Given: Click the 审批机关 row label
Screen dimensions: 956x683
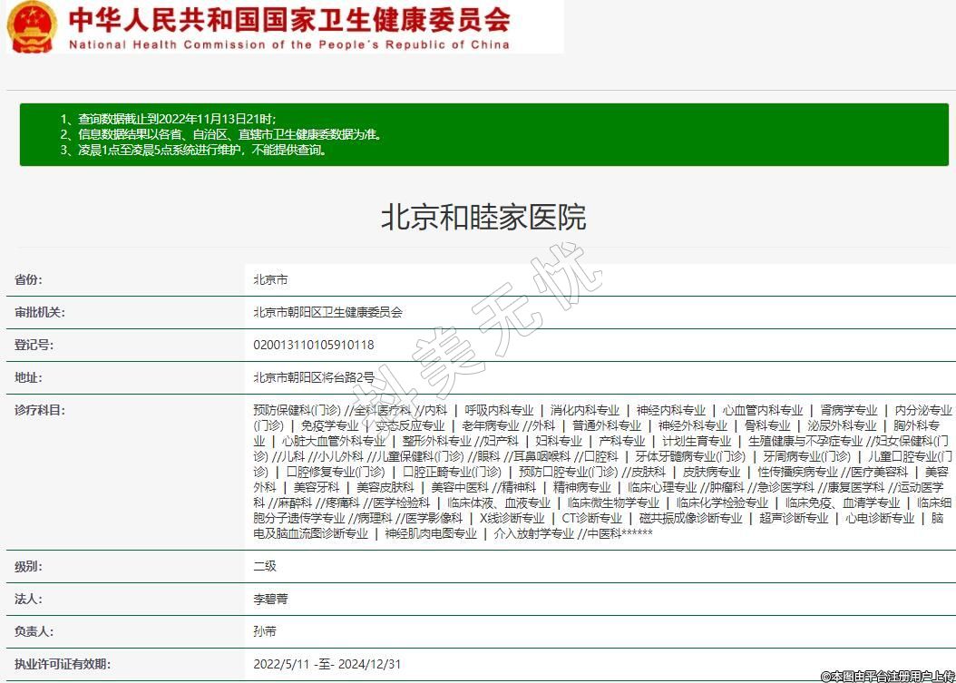Looking at the screenshot, I should [x=40, y=313].
